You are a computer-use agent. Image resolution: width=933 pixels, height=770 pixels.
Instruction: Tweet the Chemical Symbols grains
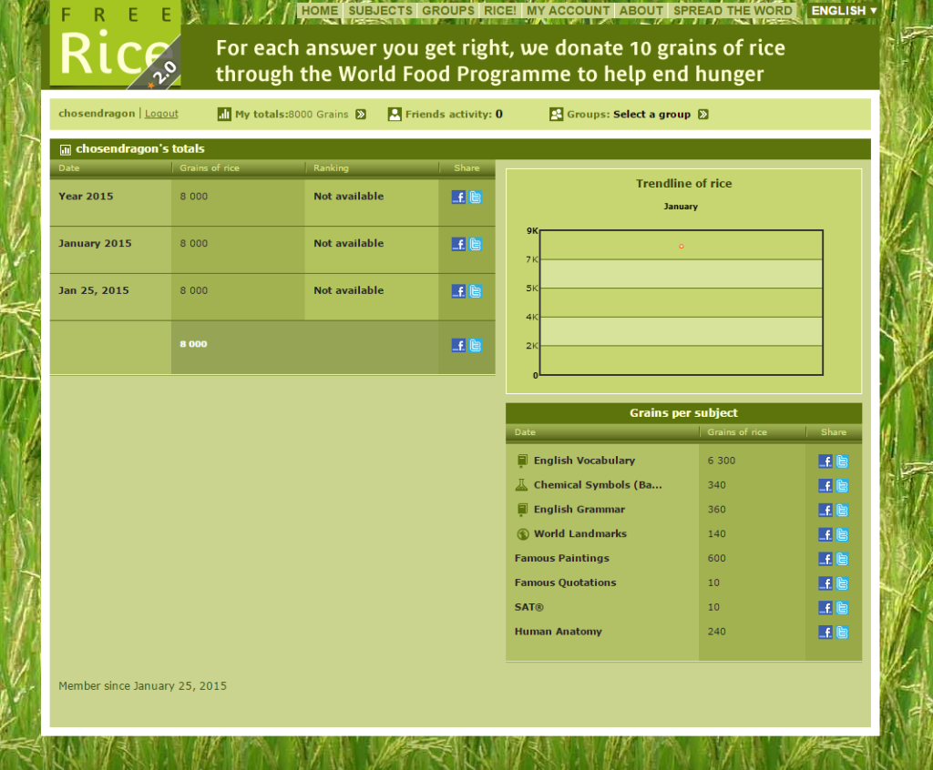843,486
